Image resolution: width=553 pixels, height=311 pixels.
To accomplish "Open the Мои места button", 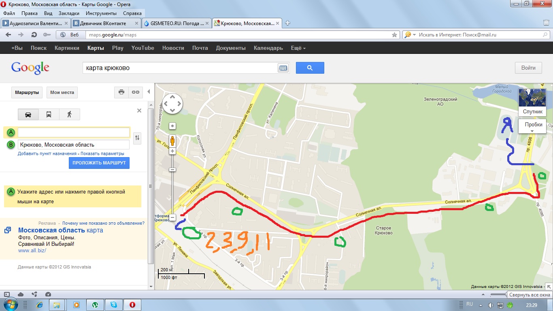I will click(x=62, y=92).
